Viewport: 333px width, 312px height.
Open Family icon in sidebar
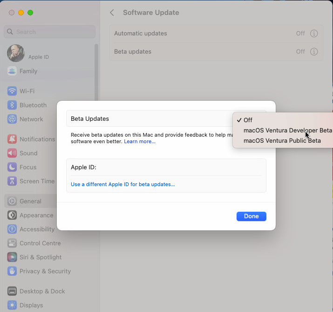coord(12,71)
